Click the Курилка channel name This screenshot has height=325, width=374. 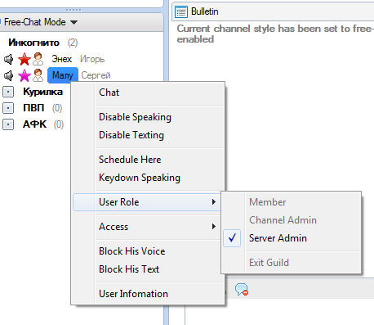tap(43, 92)
